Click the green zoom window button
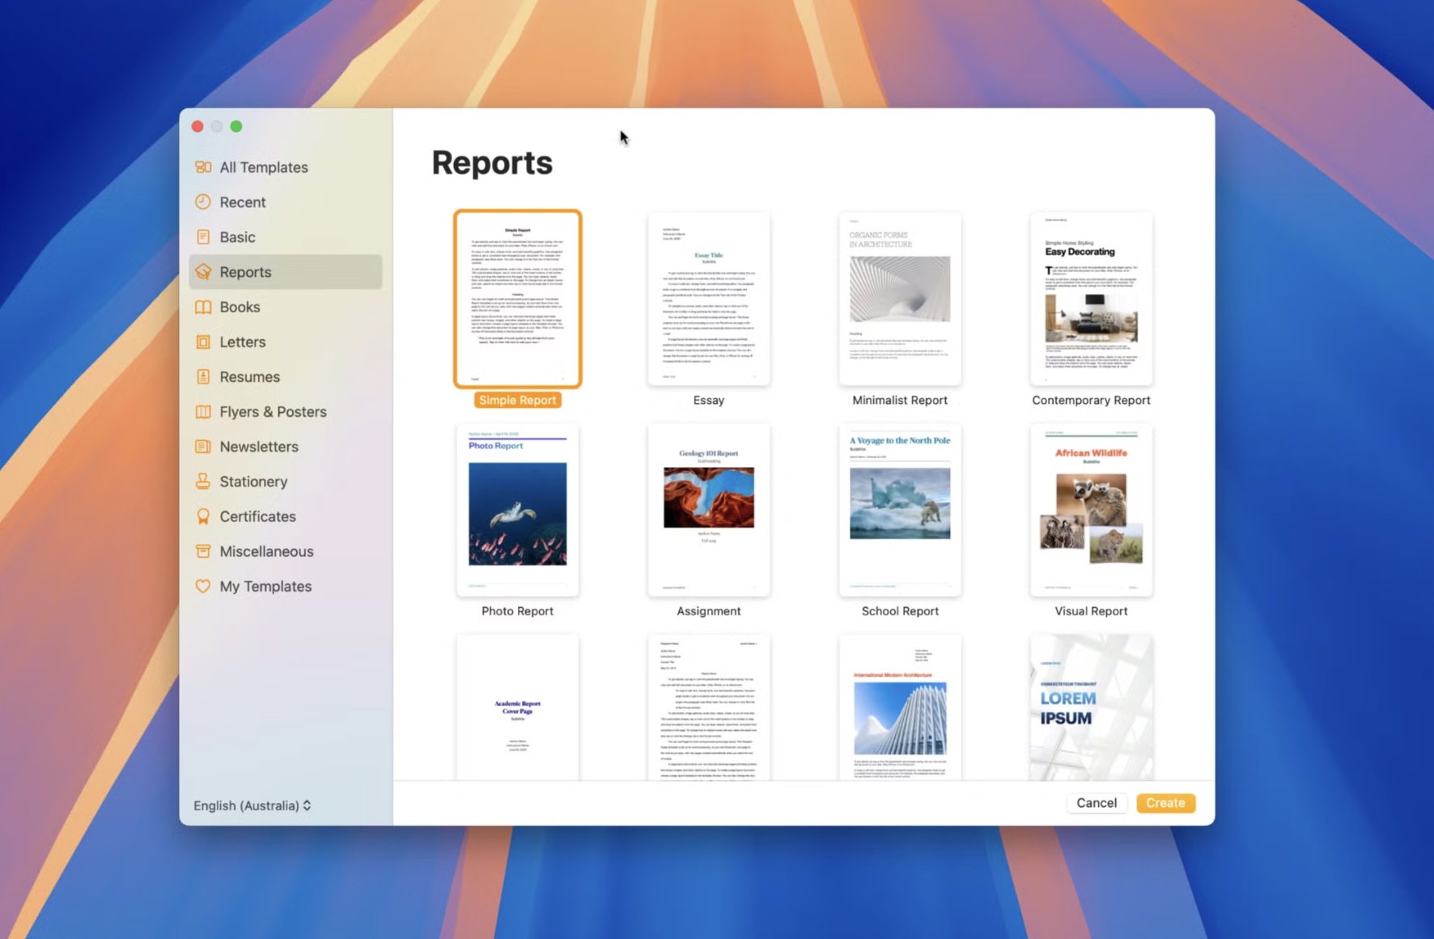1434x939 pixels. pos(236,126)
